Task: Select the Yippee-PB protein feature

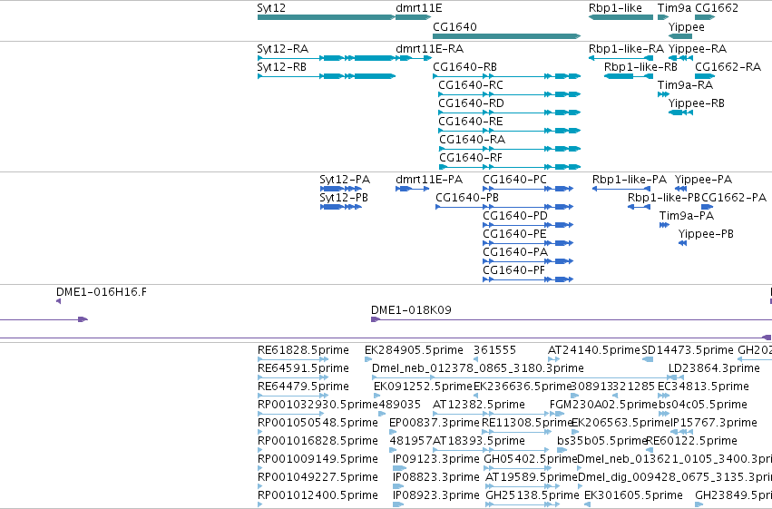Action: (x=682, y=243)
